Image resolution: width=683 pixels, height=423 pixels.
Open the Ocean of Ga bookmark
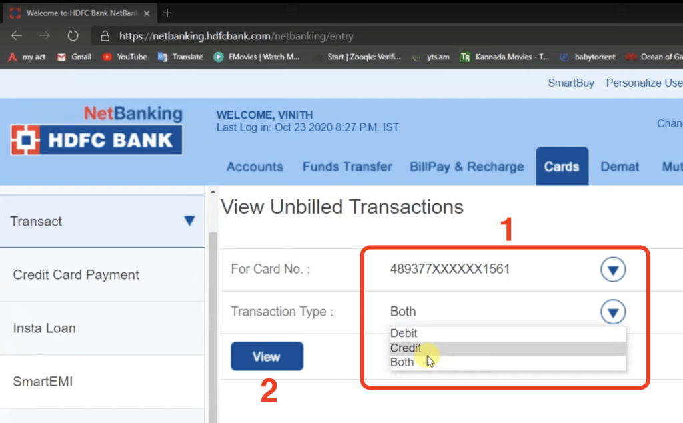654,57
